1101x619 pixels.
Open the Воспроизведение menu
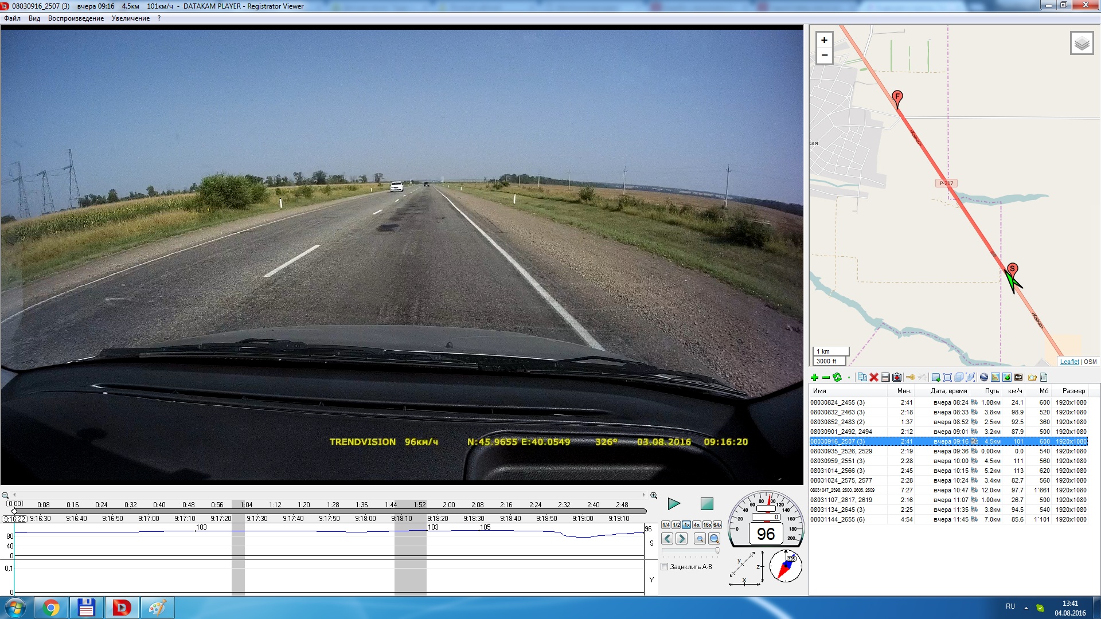(x=76, y=18)
